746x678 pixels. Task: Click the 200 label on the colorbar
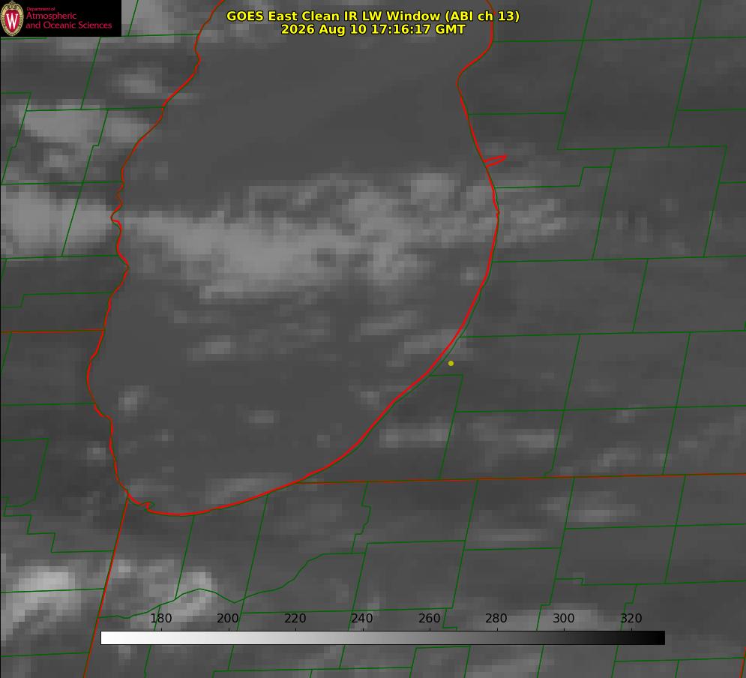click(228, 618)
